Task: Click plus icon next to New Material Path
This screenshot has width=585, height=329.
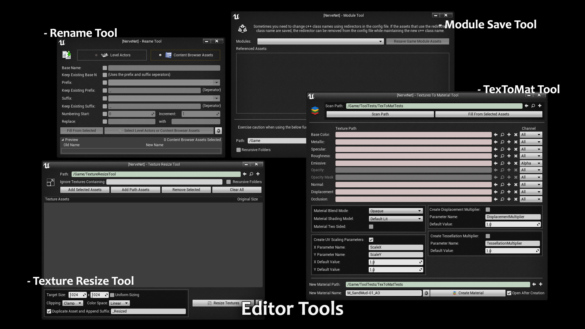Action: point(541,284)
